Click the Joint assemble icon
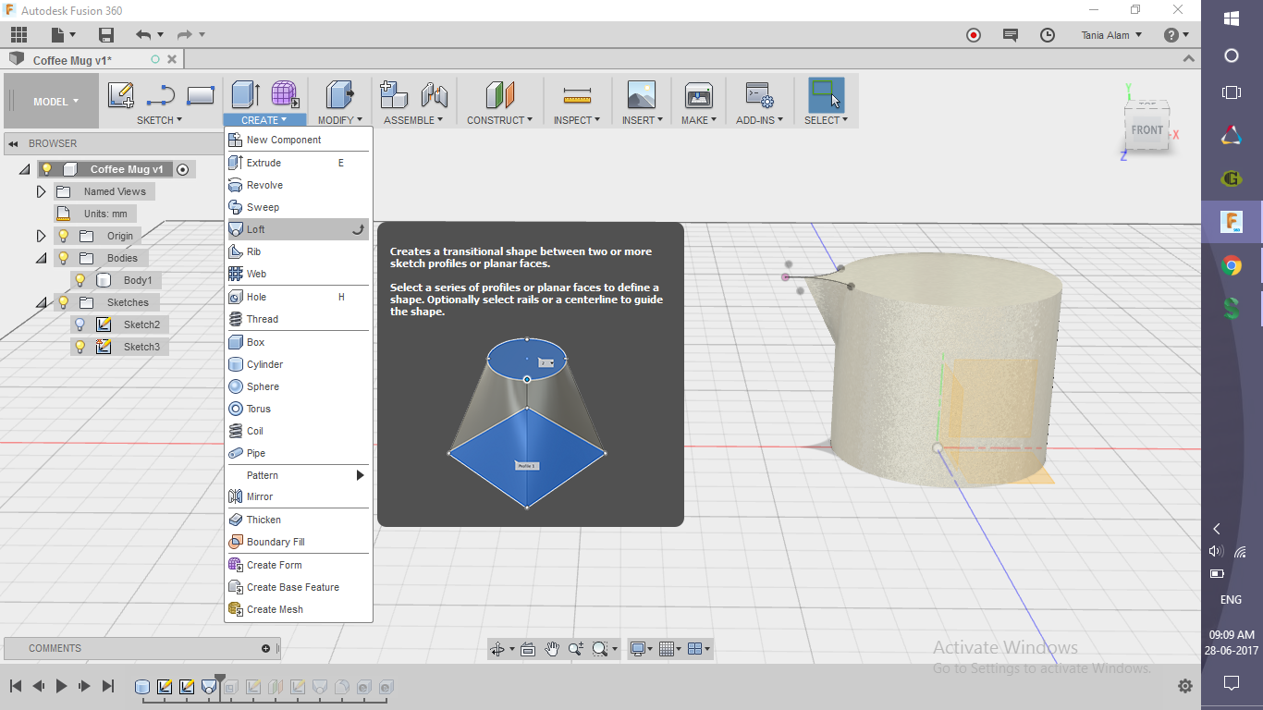 point(434,94)
